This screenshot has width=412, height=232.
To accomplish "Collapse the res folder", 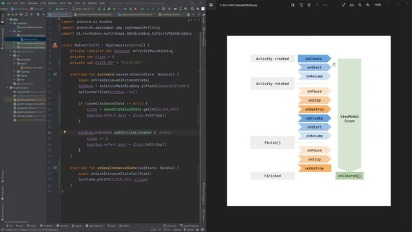I will point(11,55).
